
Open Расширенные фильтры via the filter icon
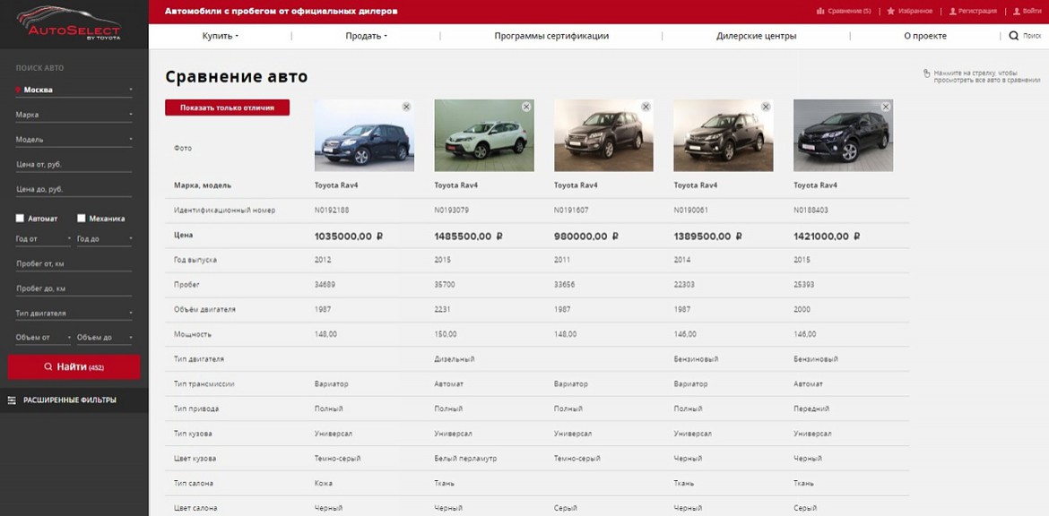(13, 400)
